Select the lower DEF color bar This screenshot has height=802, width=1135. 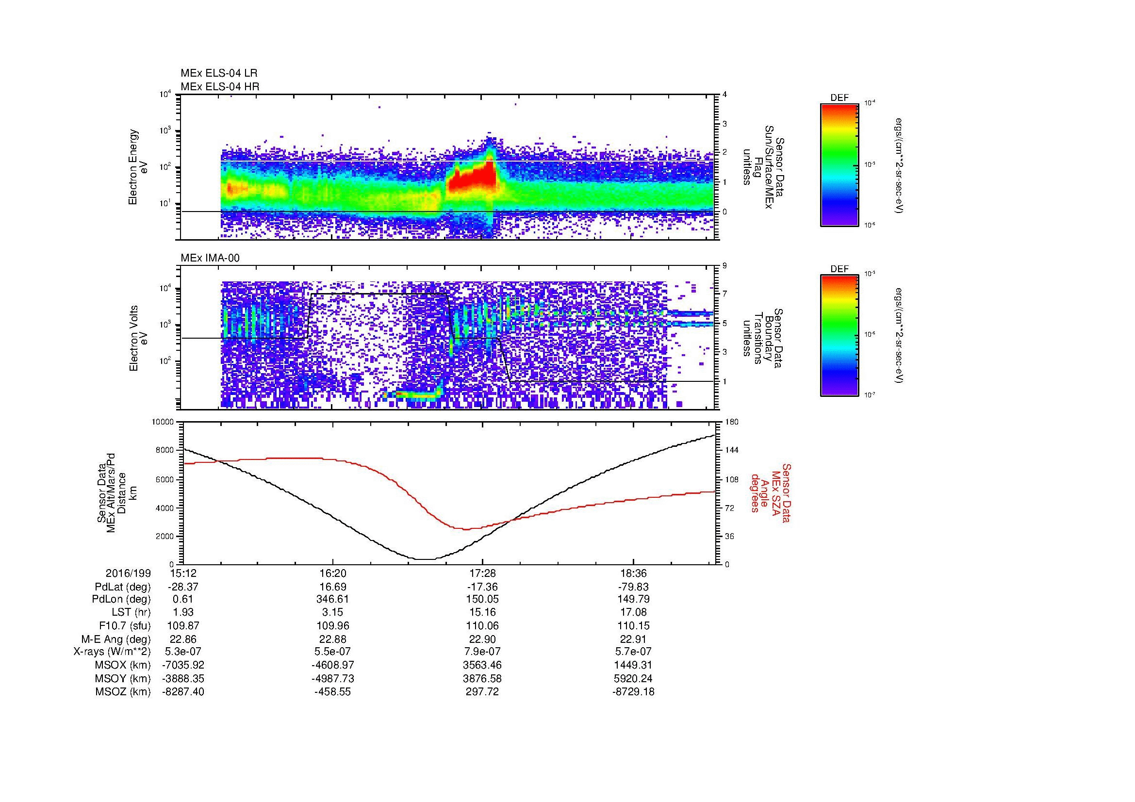(x=839, y=336)
